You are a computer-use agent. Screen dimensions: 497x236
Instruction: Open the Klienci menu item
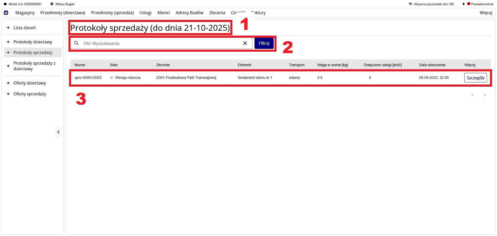coord(163,13)
